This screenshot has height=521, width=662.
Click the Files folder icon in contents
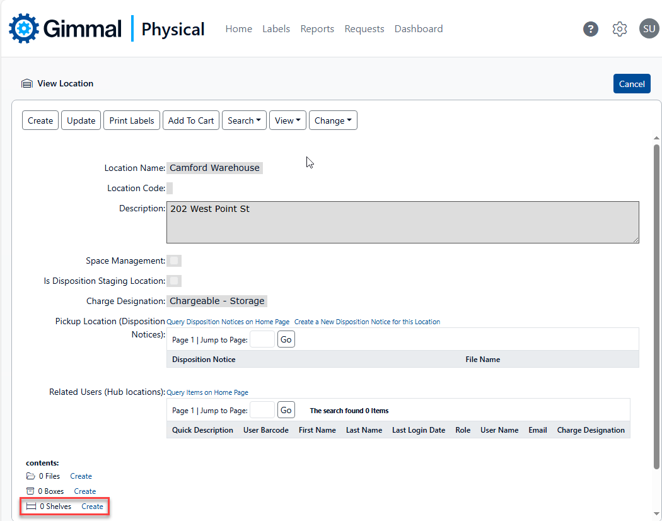tap(30, 476)
